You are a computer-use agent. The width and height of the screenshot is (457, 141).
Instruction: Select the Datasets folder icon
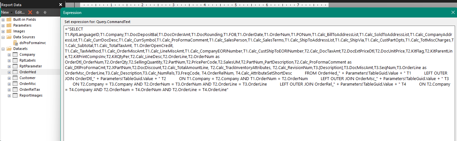(9, 49)
